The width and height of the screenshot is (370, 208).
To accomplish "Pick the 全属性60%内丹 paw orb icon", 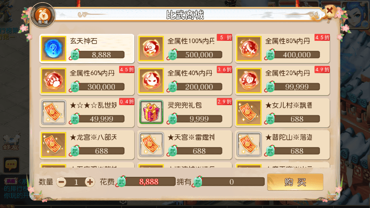I will pyautogui.click(x=54, y=81).
